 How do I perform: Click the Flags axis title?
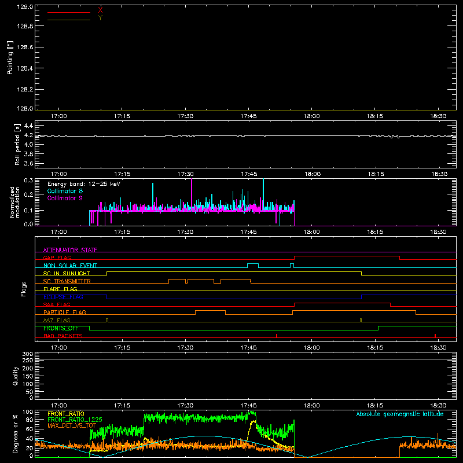(23, 289)
